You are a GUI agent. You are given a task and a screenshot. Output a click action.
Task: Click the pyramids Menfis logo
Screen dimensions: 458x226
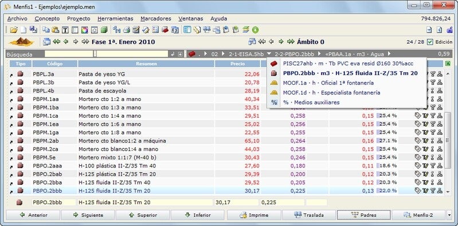pyautogui.click(x=21, y=42)
